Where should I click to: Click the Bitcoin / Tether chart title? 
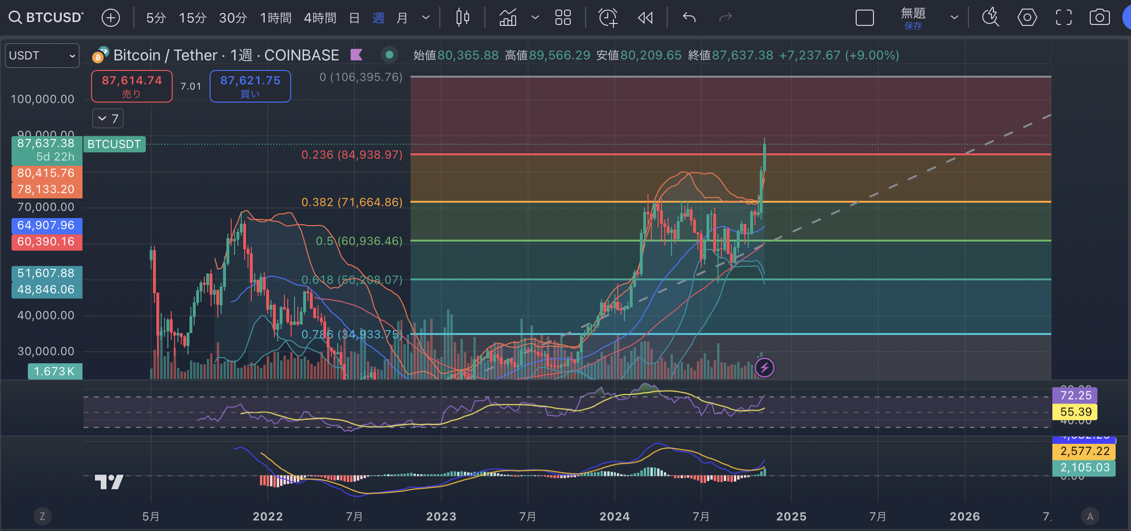[x=226, y=55]
